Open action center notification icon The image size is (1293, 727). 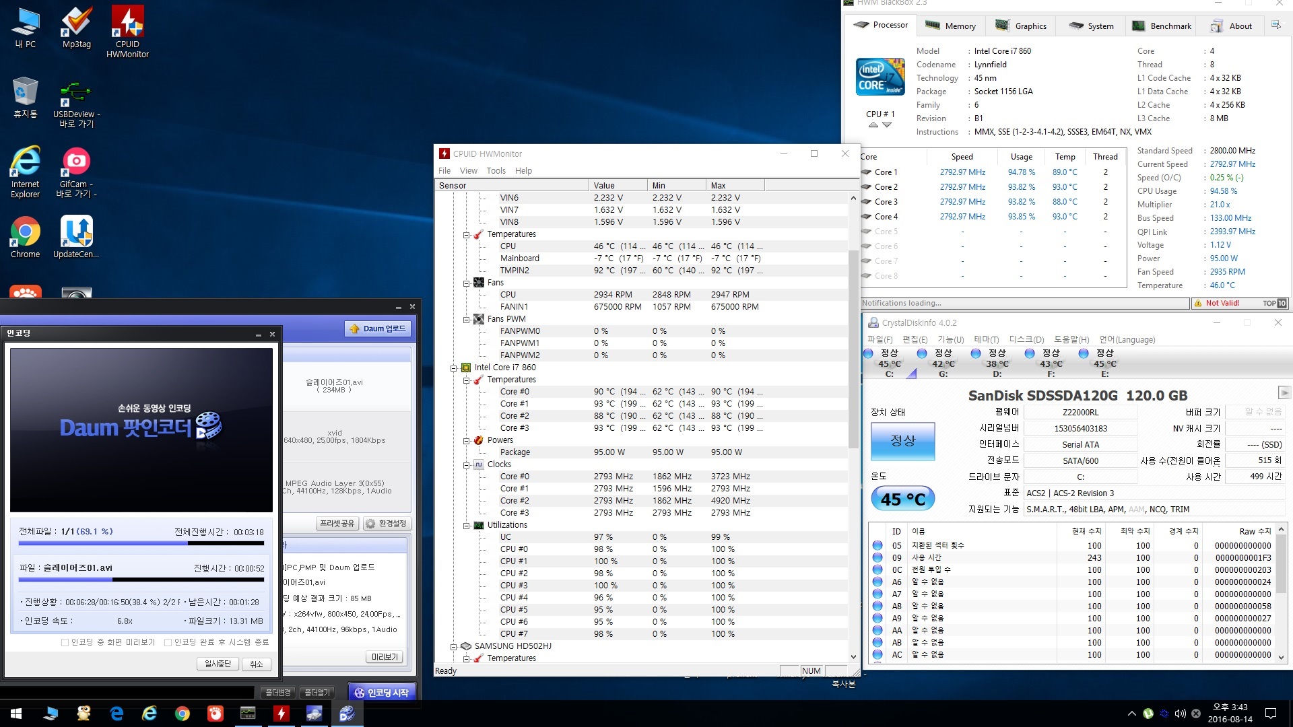click(x=1271, y=714)
